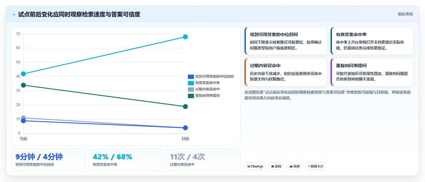
Task: Click the 前后变化 tag in the header
Action: coord(406,14)
